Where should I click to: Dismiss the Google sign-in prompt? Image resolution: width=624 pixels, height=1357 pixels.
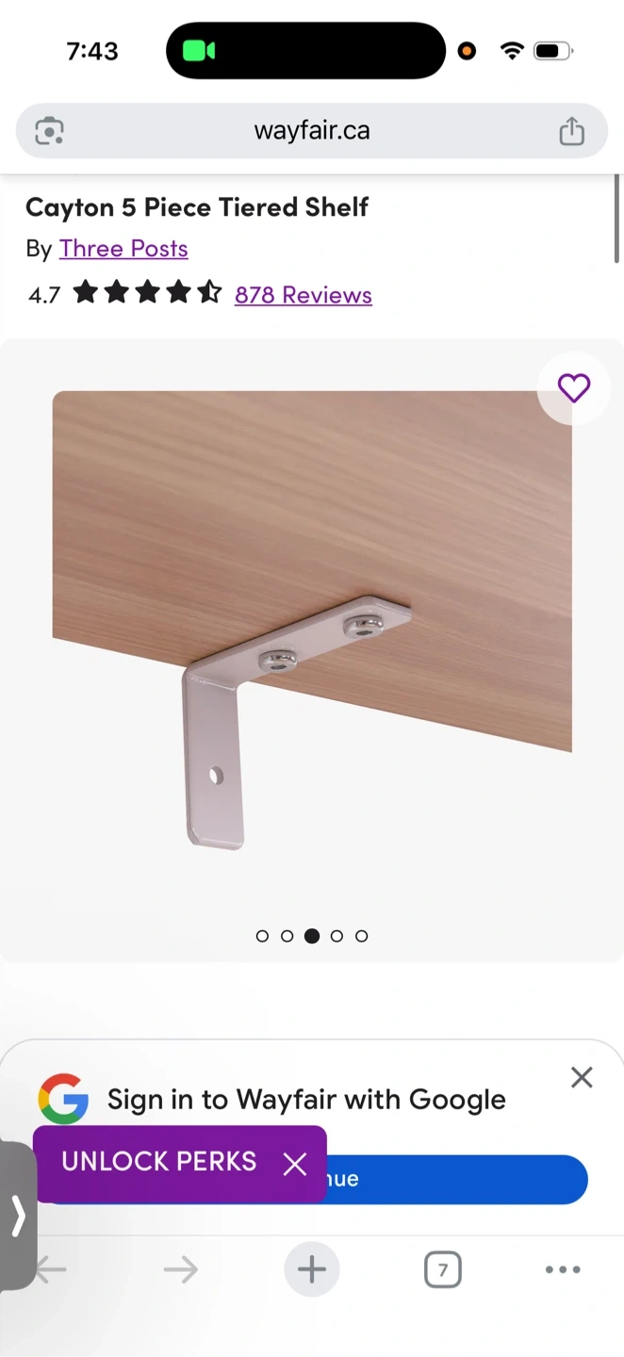click(x=582, y=1077)
